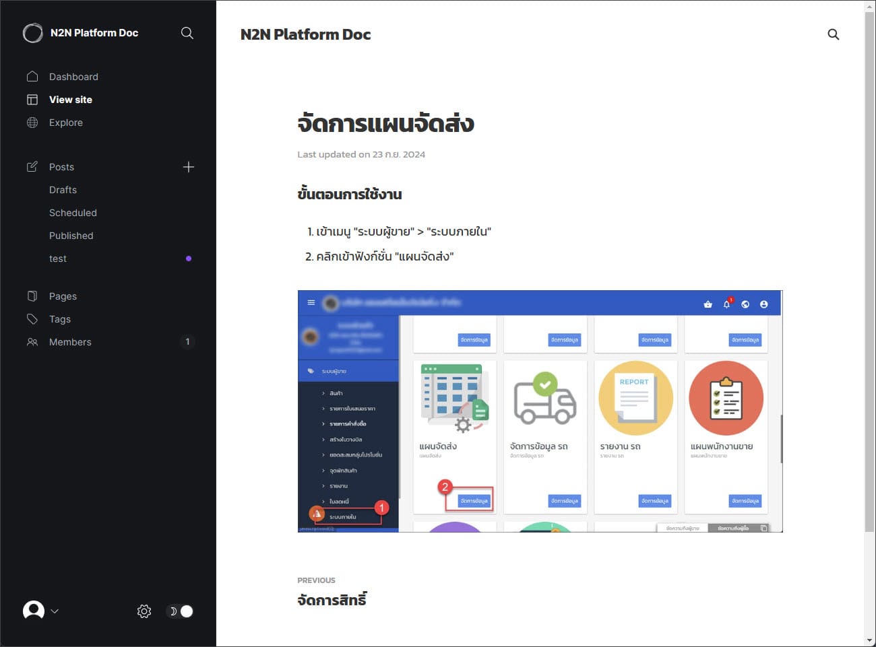
Task: Click the N2N Platform Doc logo circle
Action: pyautogui.click(x=32, y=33)
